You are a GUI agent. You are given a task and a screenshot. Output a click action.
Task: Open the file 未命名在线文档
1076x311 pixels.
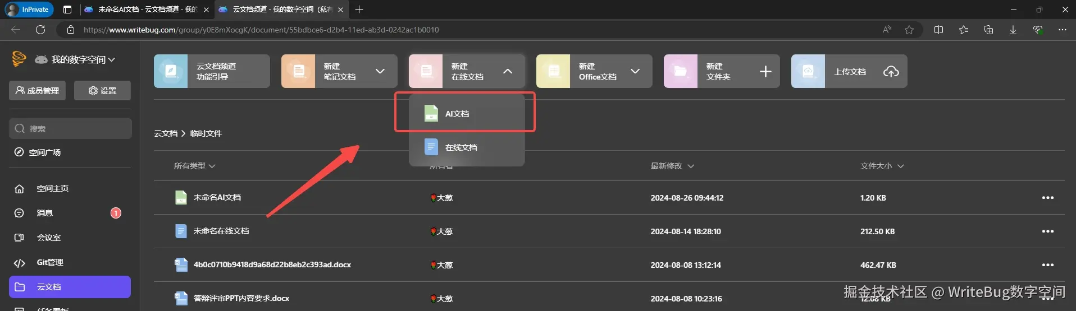click(221, 231)
